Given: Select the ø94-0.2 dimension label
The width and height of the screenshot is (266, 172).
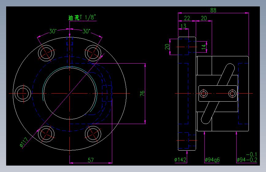Looking at the screenshot, I should coord(247,160).
